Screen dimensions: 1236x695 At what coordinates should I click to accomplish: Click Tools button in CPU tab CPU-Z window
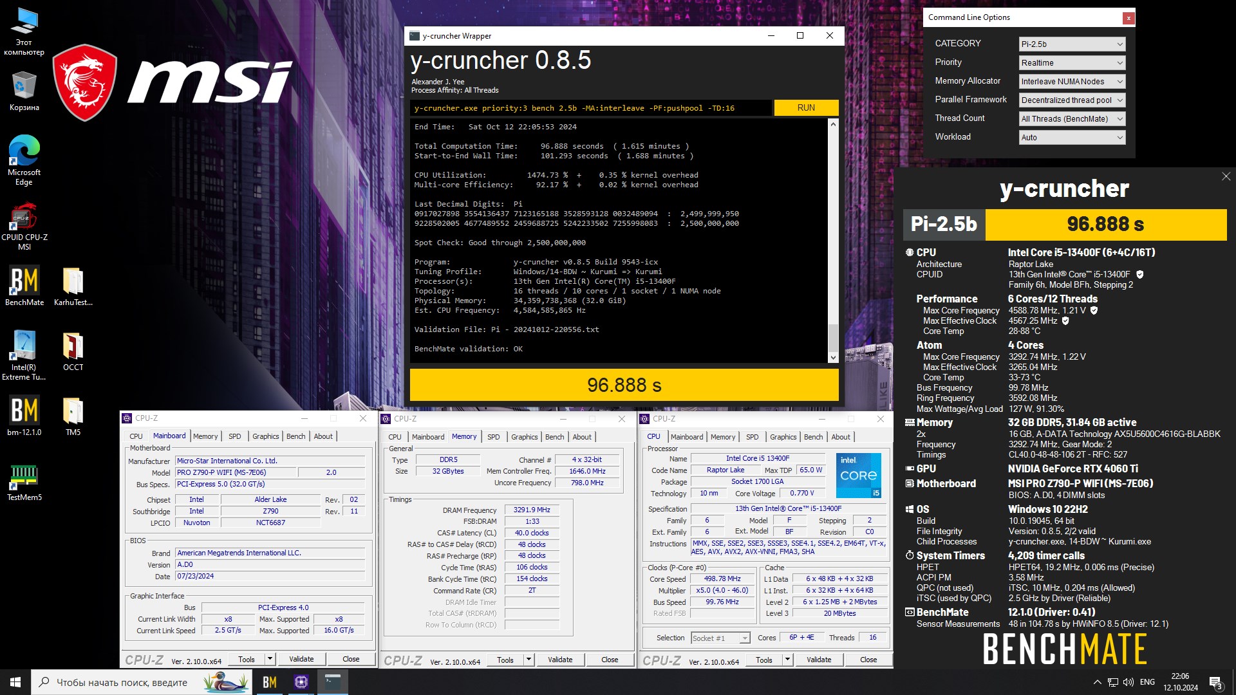coord(764,660)
